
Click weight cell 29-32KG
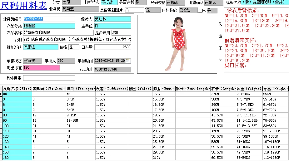pyautogui.click(x=249, y=131)
